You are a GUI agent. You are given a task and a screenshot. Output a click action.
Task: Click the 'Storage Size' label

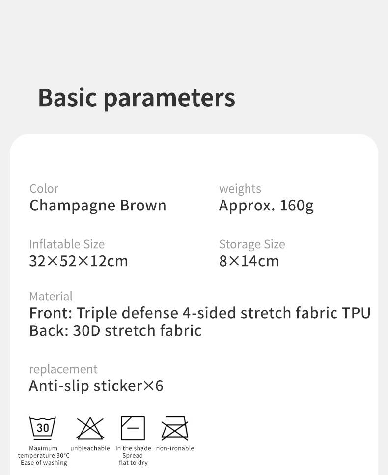252,244
